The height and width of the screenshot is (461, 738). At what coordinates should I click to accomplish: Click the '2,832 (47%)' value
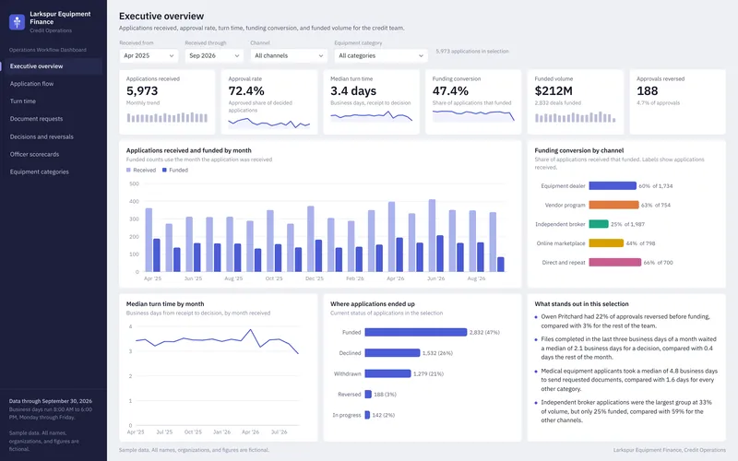click(x=484, y=333)
